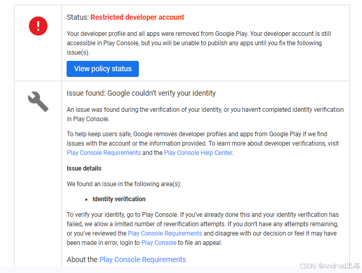
Task: Click 'We found an issue in the following area(s):' text
Action: (x=124, y=184)
